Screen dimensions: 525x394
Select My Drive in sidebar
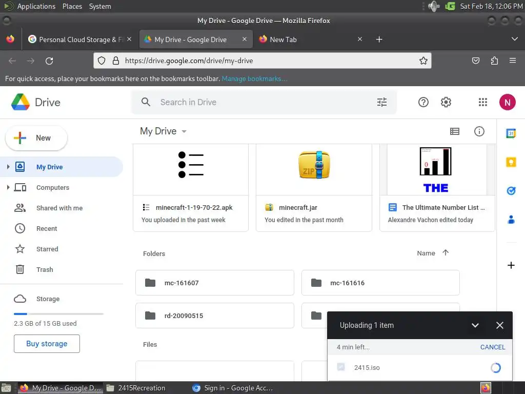point(62,167)
